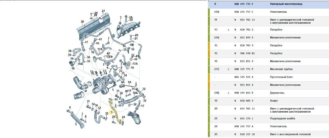Viewport: 329px width, 138px height.
Task: Select position number 19 in the table
Action: 216,101
